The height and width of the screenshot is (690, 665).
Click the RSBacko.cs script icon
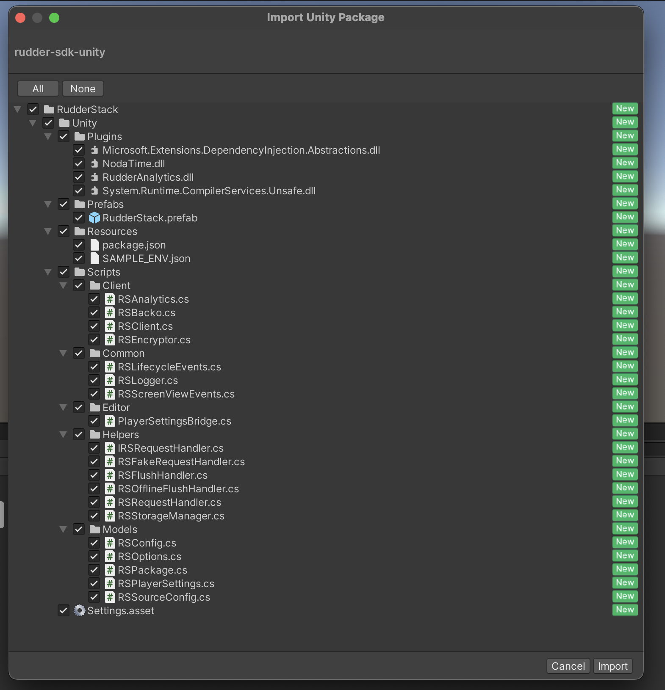[x=110, y=313]
